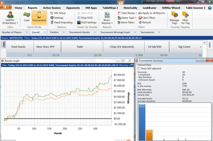This screenshot has height=141, width=213.
Task: Switch to Tournament Winnings Graph tab
Action: tap(115, 32)
